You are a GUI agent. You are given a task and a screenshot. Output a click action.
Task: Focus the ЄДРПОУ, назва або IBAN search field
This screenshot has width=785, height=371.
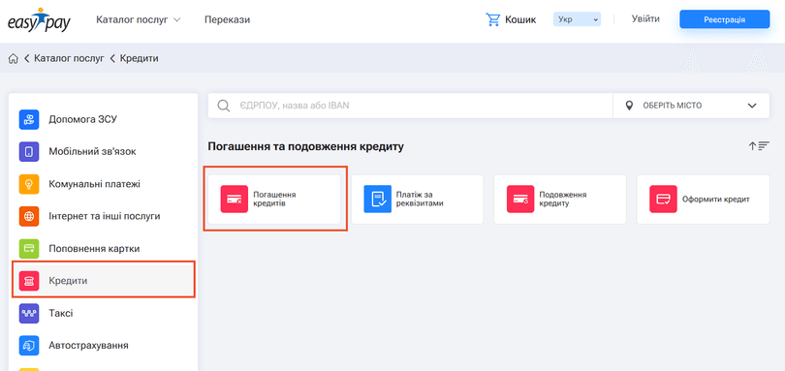411,106
